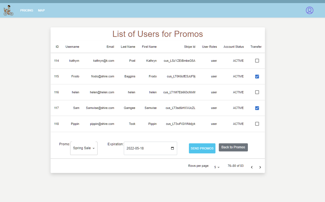The height and width of the screenshot is (202, 325).
Task: Expand rows per page dropdown
Action: coord(217,167)
